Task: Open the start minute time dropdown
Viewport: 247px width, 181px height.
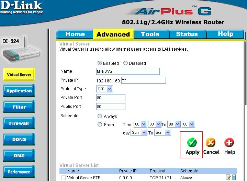Action: coord(155,124)
